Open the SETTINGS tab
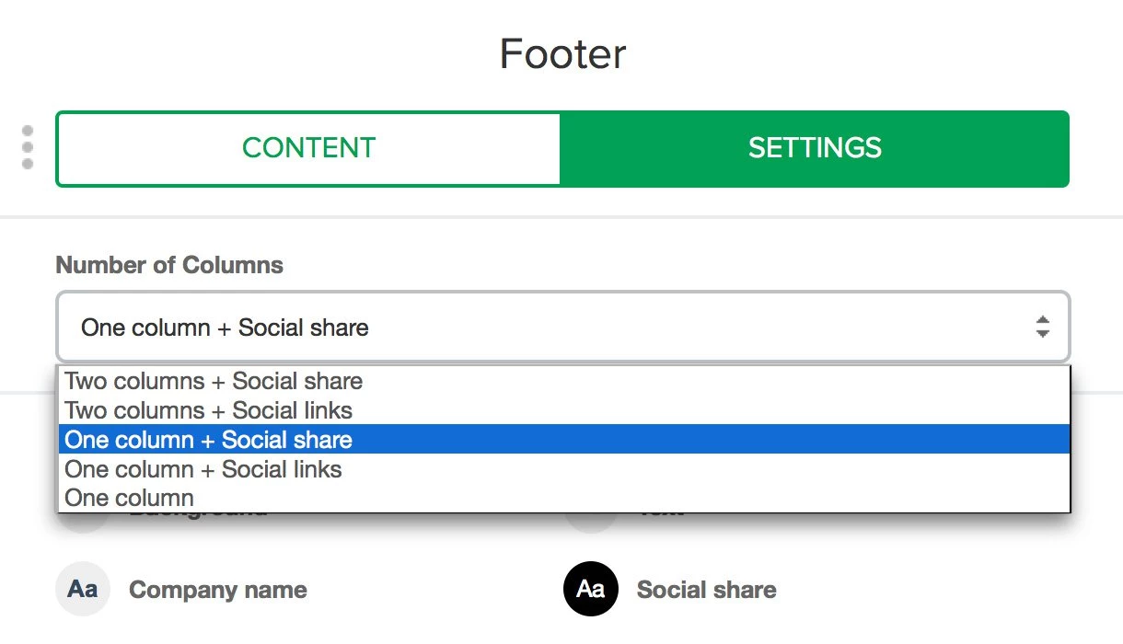 (x=815, y=148)
